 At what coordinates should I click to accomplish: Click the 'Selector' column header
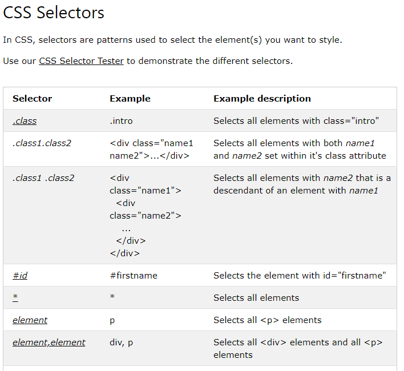(x=32, y=99)
